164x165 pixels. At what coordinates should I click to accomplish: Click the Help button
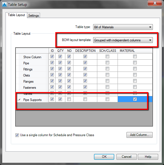[148, 157]
